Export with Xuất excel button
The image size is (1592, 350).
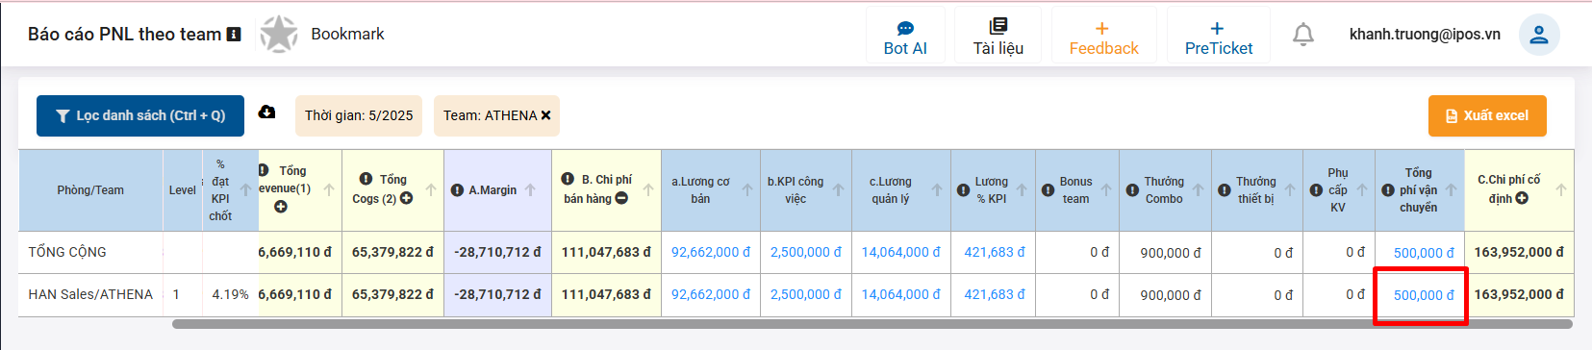pyautogui.click(x=1487, y=115)
